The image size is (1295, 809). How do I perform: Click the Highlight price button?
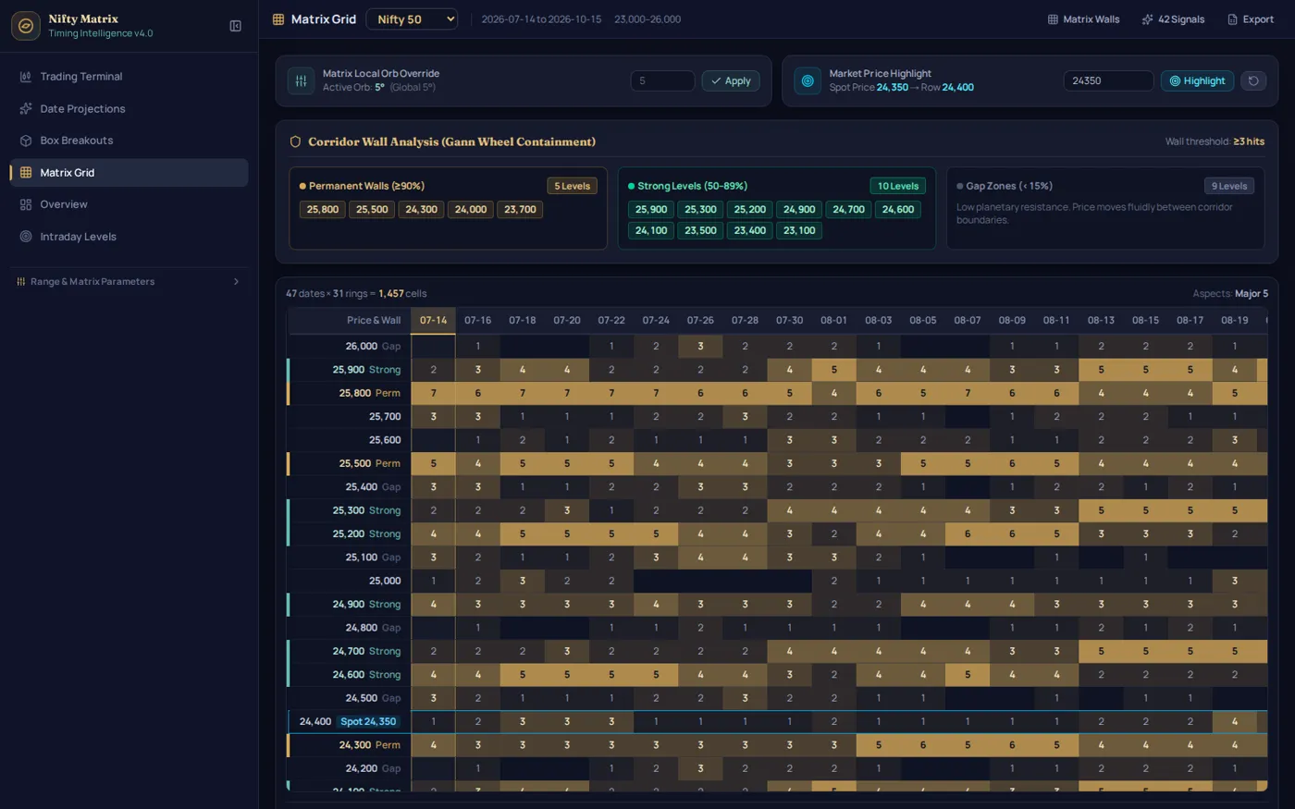pyautogui.click(x=1198, y=81)
